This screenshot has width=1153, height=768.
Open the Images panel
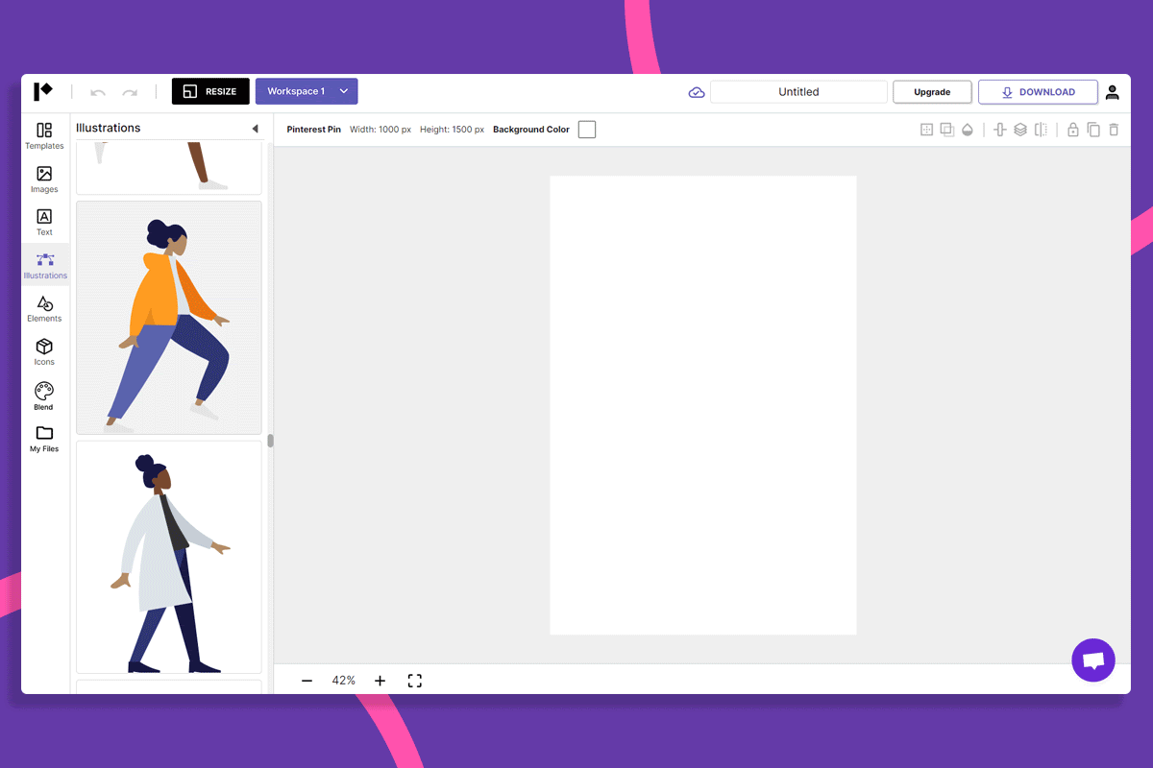pos(44,179)
